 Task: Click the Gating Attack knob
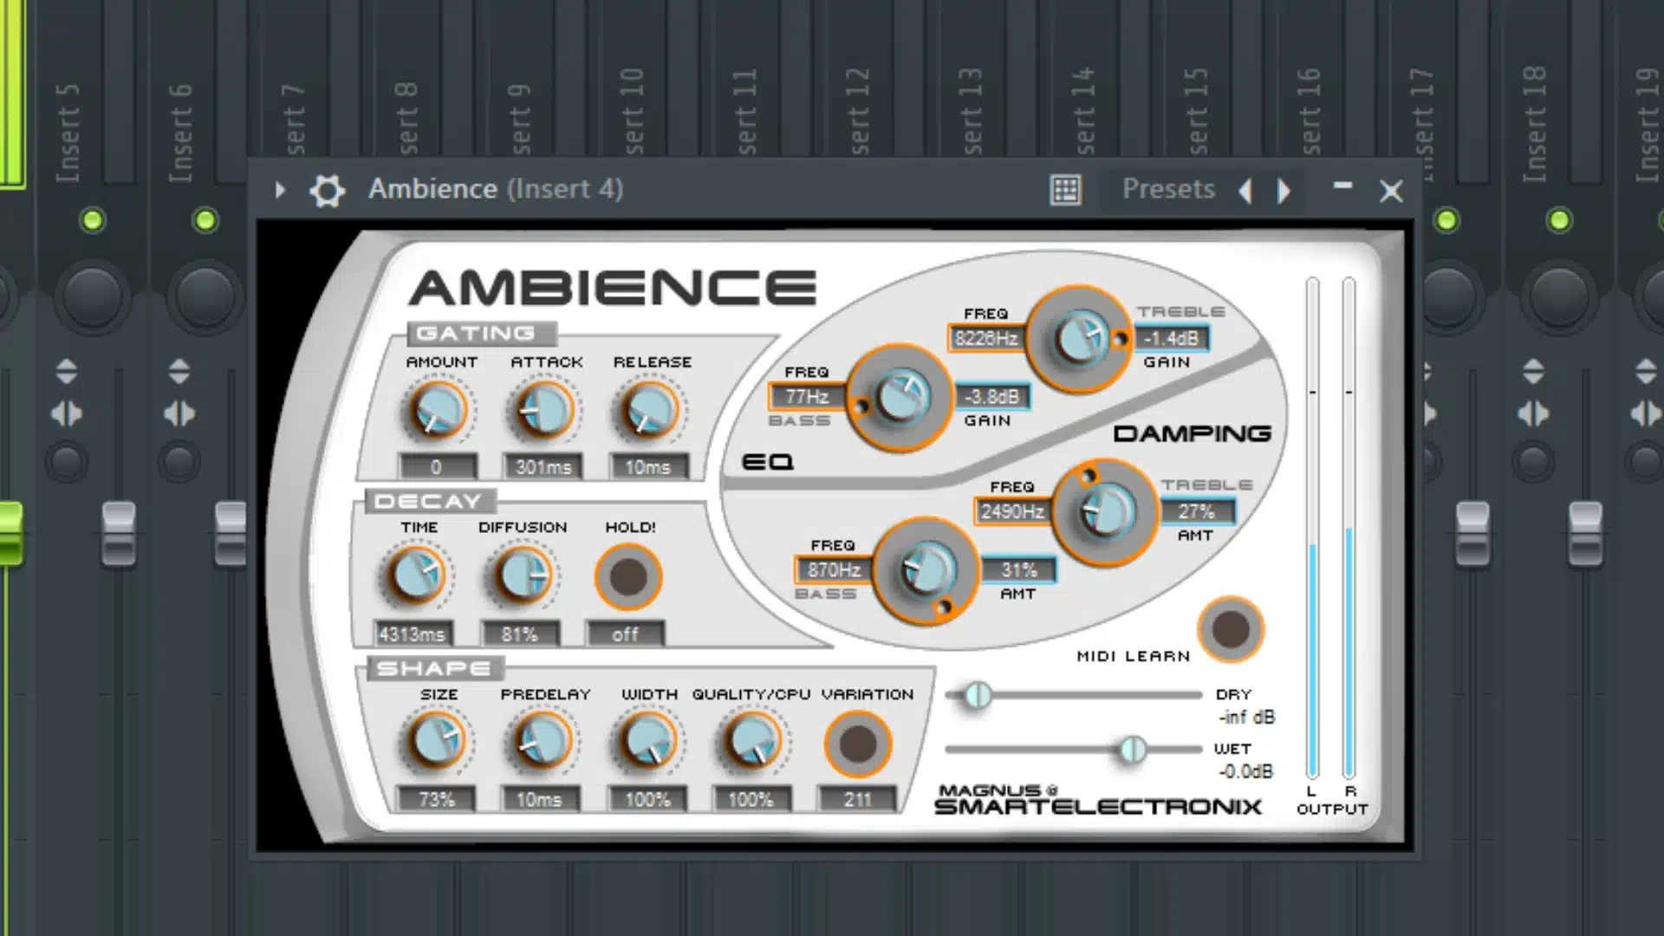(x=543, y=410)
